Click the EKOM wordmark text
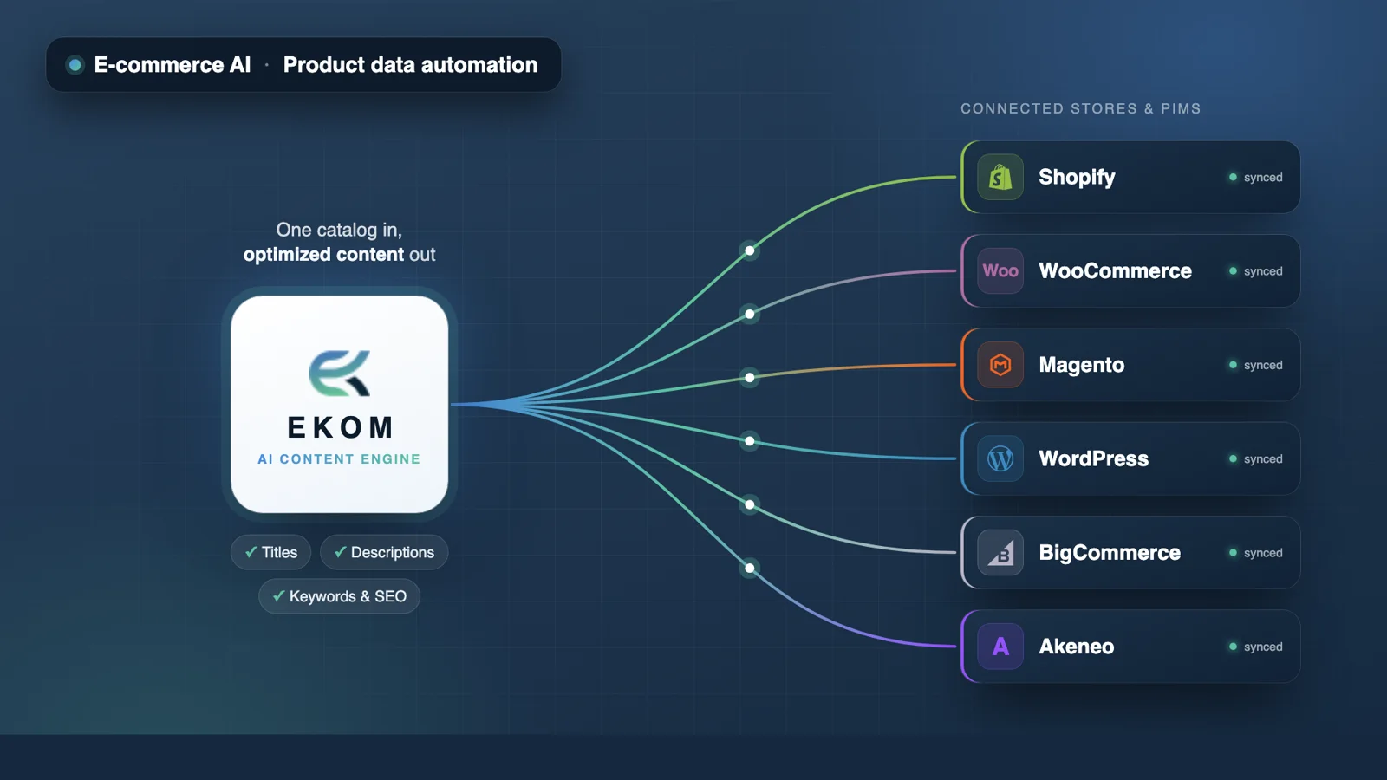The image size is (1387, 780). (340, 427)
